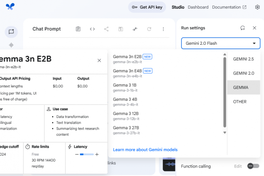Select the GEMMA category tab
Viewport: 264px width, 176px height.
point(243,87)
